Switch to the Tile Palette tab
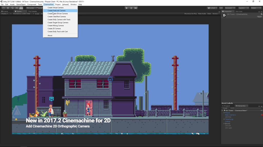 [x=32, y=11]
